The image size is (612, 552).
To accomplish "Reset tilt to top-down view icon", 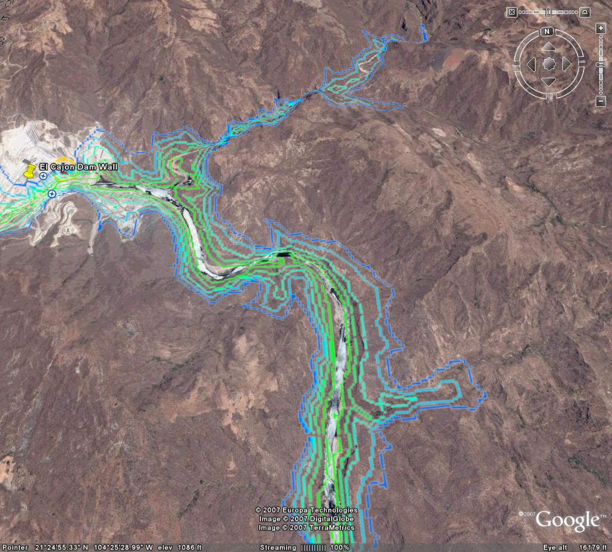I will (x=512, y=12).
